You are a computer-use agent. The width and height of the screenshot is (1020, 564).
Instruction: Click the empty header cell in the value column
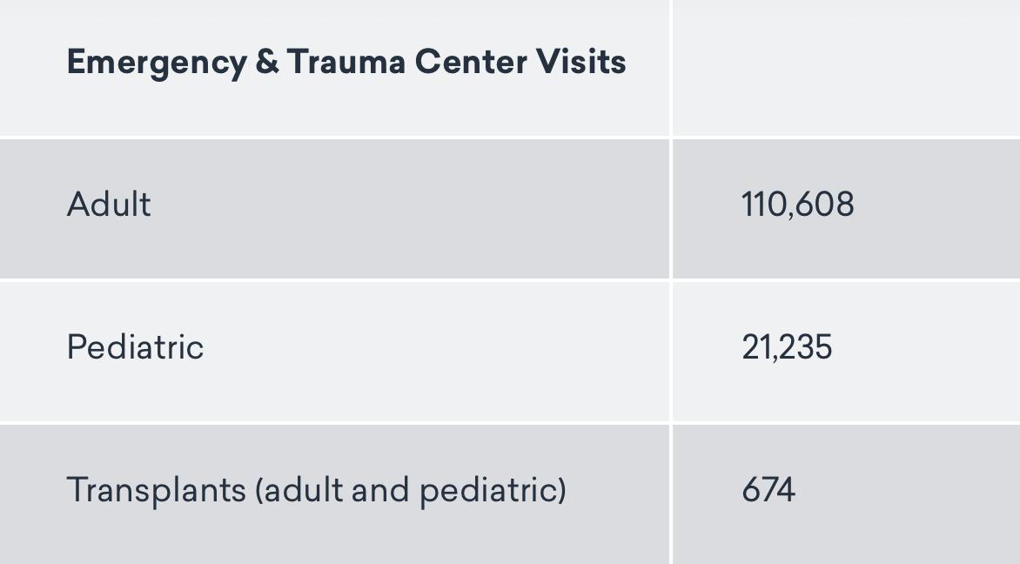click(x=846, y=68)
